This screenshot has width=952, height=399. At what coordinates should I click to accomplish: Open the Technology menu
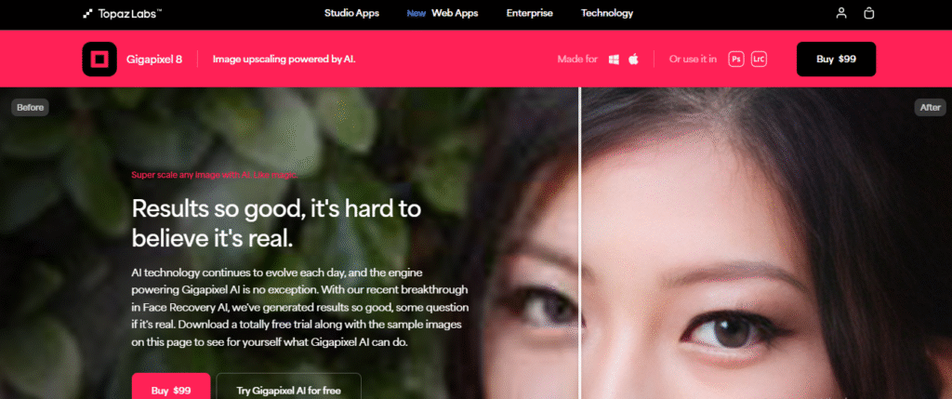(x=606, y=13)
